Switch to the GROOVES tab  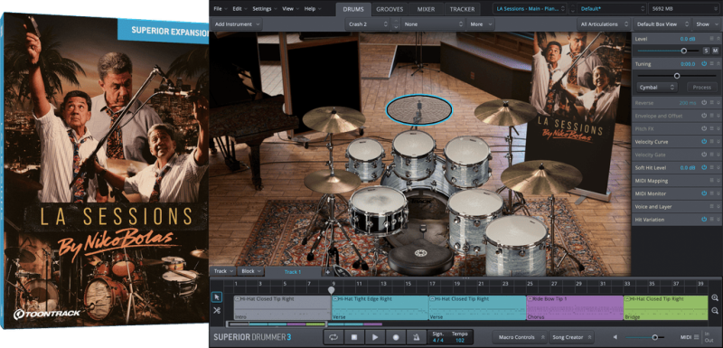(390, 9)
